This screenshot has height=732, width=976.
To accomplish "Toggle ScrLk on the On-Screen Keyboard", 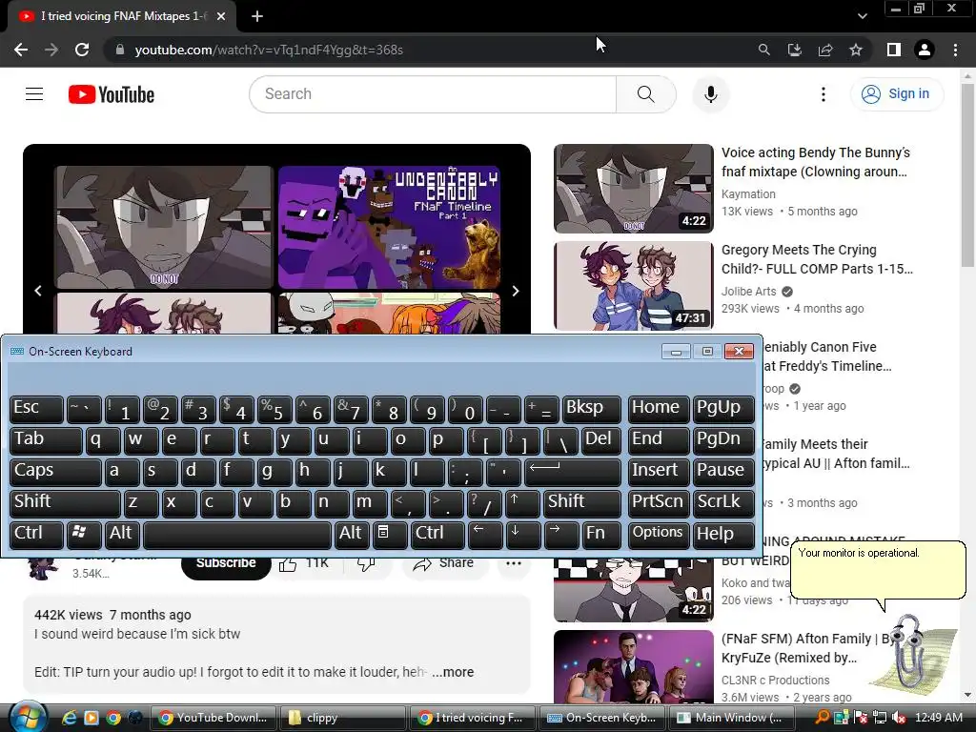I will coord(723,503).
